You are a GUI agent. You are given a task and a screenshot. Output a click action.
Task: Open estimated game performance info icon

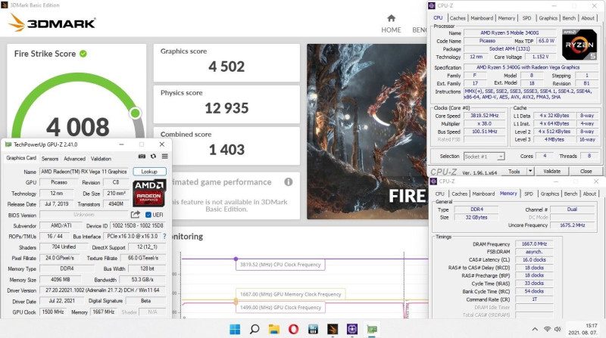click(x=289, y=182)
